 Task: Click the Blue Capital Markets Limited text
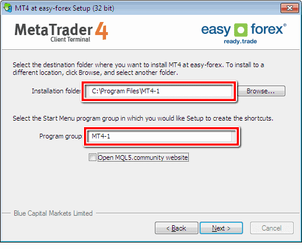[x=53, y=213]
